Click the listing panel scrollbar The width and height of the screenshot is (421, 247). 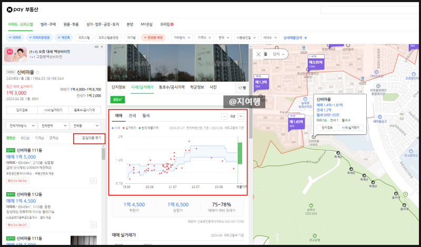(x=103, y=154)
